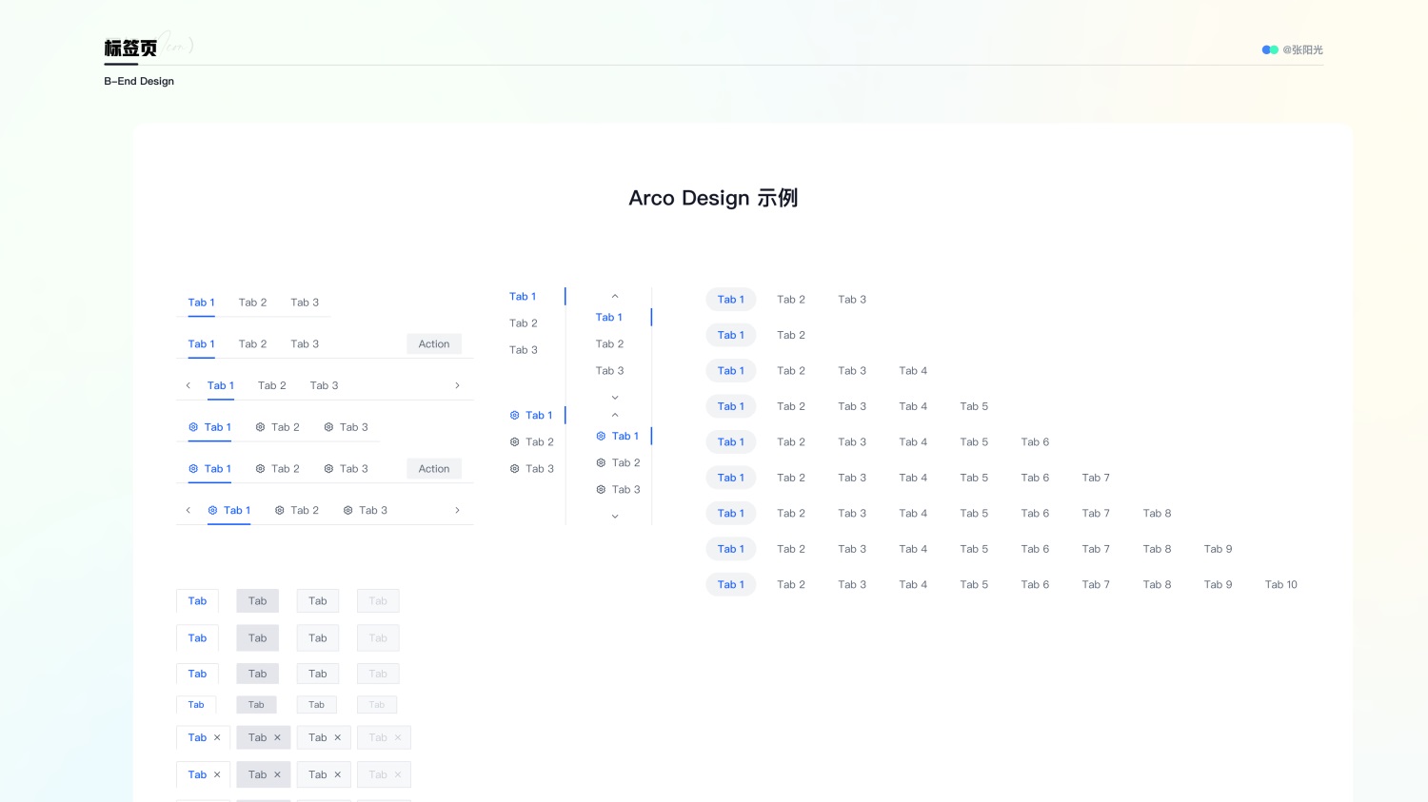Click the 'B-End Design' subtitle
The width and height of the screenshot is (1428, 802).
139,82
